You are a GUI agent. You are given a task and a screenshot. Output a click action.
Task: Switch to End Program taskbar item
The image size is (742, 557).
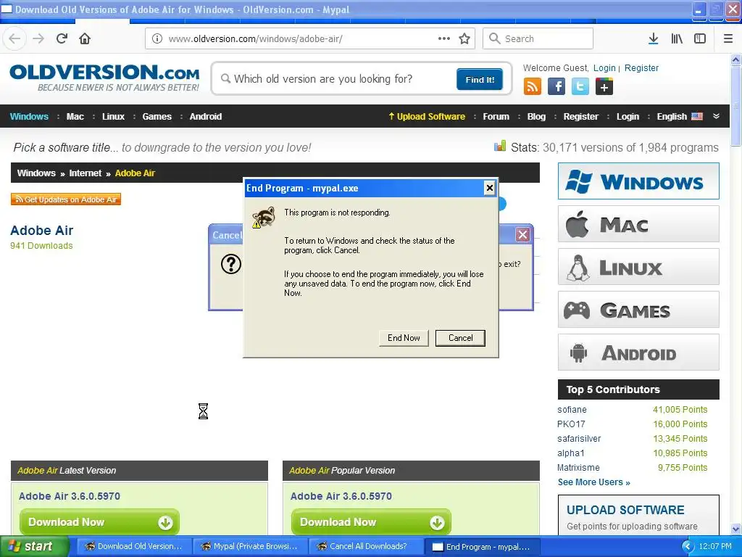tap(483, 547)
